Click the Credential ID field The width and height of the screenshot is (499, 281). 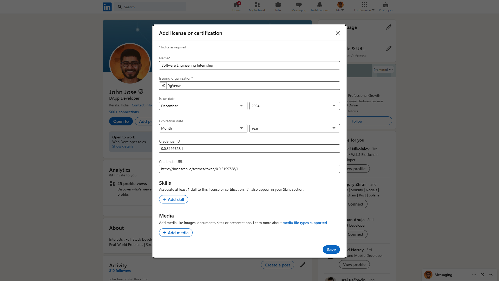(249, 149)
